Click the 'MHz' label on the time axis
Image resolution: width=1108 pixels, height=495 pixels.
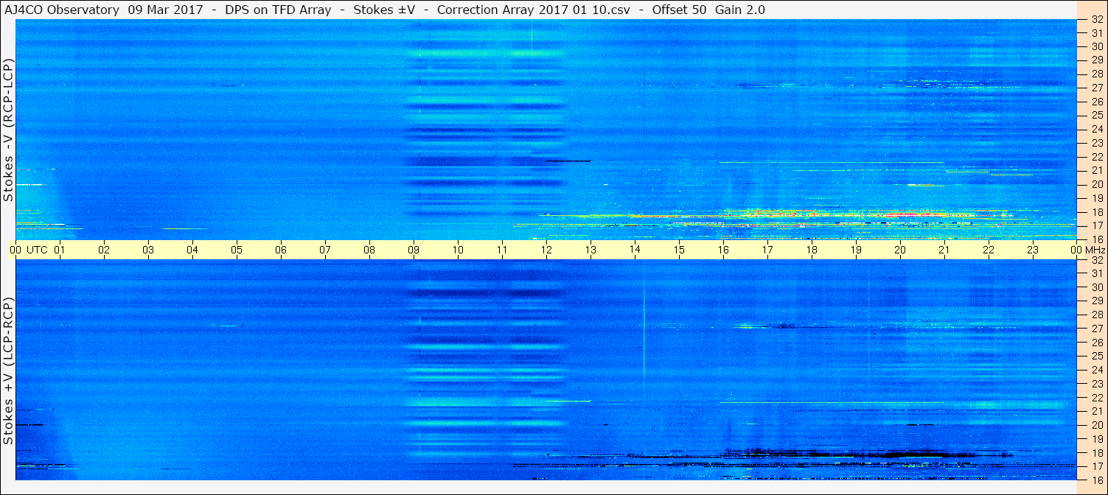[x=1096, y=250]
